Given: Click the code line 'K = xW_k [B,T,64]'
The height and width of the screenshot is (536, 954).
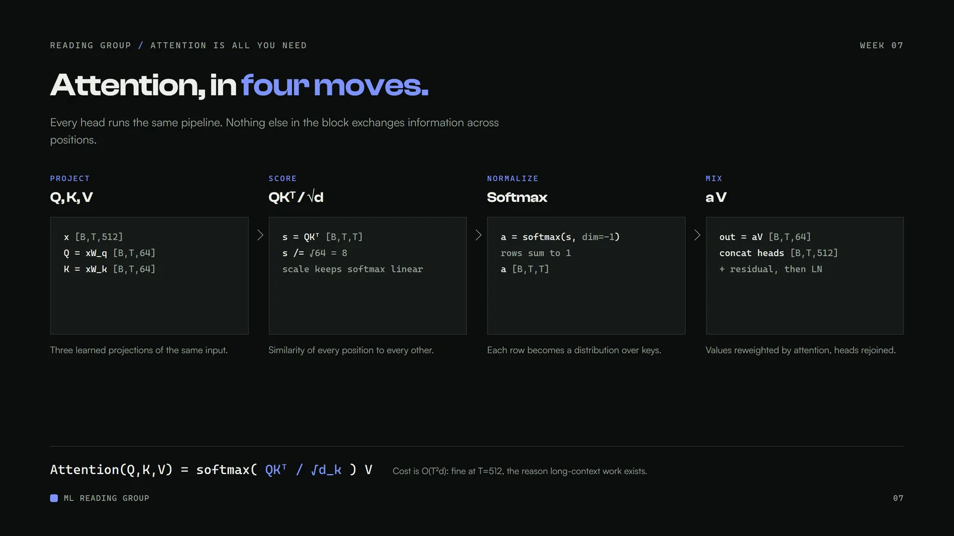Looking at the screenshot, I should pyautogui.click(x=109, y=269).
